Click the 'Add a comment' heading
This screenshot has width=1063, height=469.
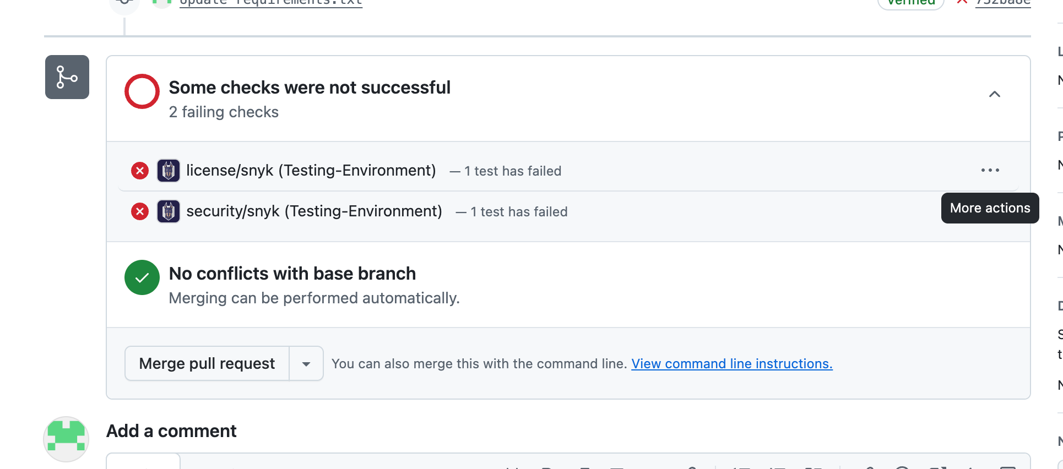[171, 431]
